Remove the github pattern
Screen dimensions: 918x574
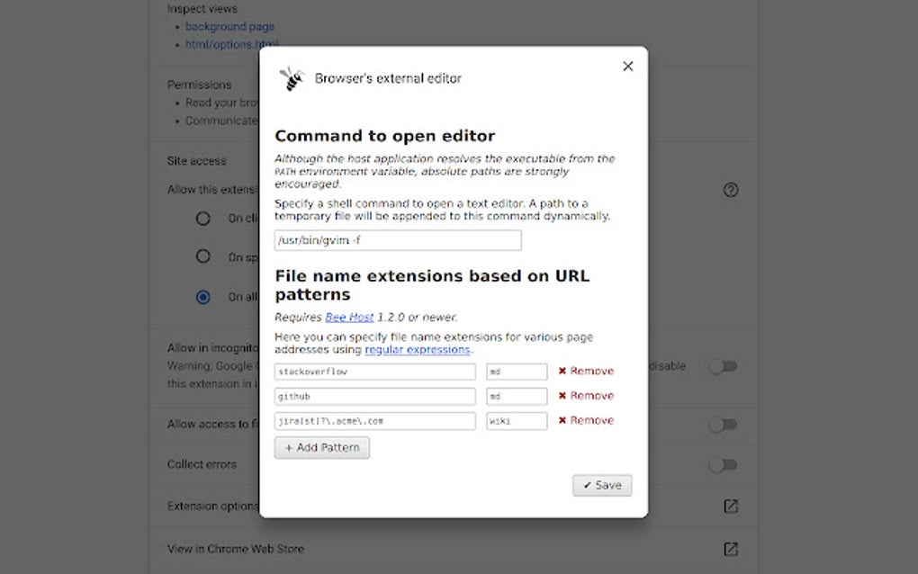coord(586,396)
